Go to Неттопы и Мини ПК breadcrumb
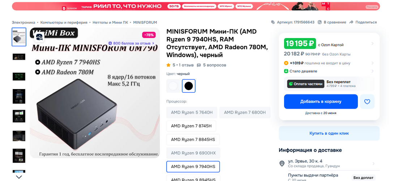 coord(110,22)
